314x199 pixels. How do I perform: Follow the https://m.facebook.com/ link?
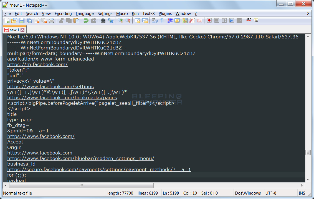(37, 64)
